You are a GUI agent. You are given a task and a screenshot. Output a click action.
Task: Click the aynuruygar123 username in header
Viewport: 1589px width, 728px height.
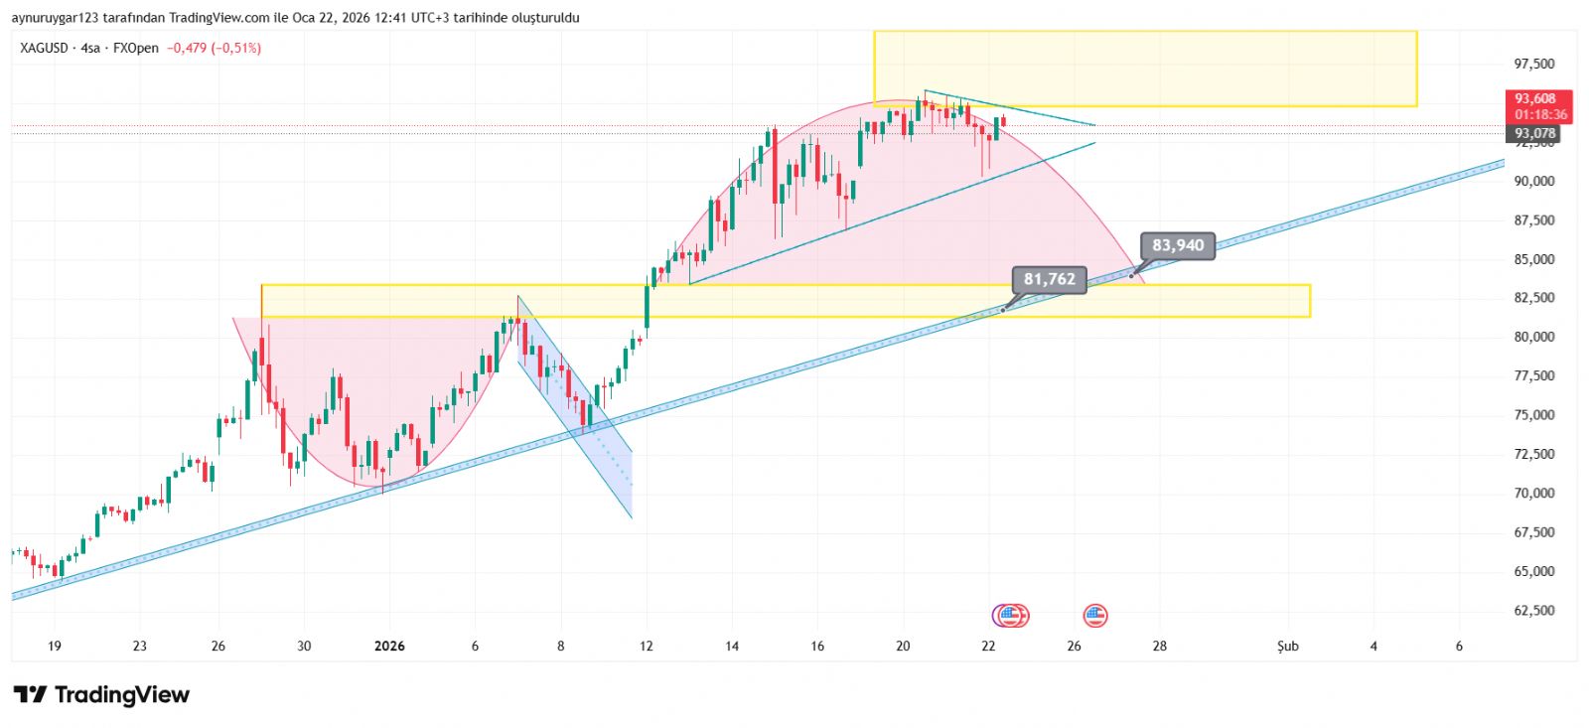[x=55, y=18]
